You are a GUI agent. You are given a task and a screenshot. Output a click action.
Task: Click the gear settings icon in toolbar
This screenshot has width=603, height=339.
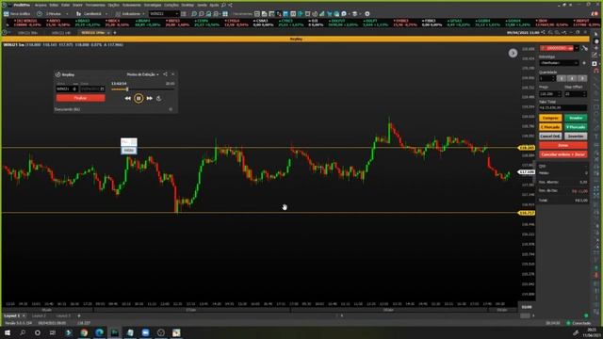point(367,14)
